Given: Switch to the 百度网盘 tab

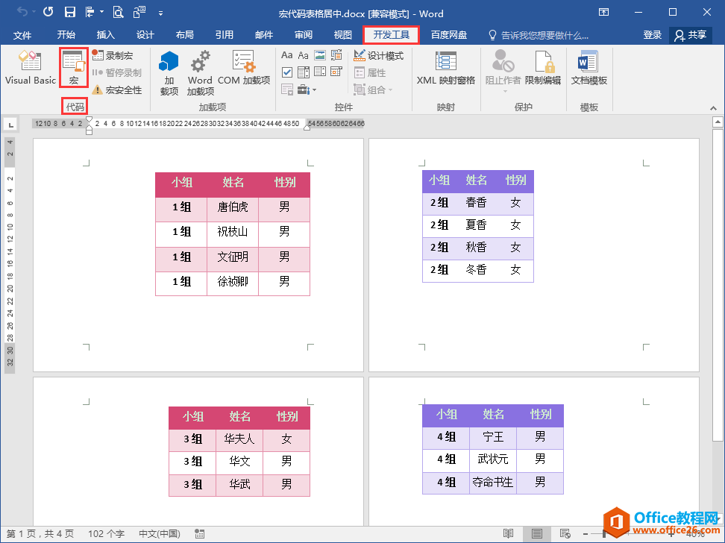Looking at the screenshot, I should [x=448, y=35].
